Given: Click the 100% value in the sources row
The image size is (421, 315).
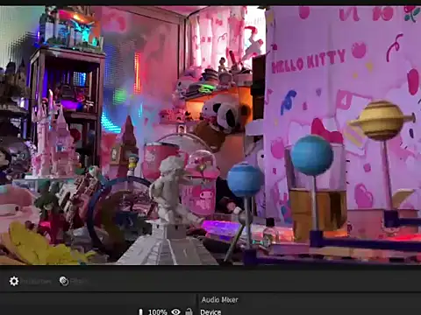Looking at the screenshot, I should (158, 311).
